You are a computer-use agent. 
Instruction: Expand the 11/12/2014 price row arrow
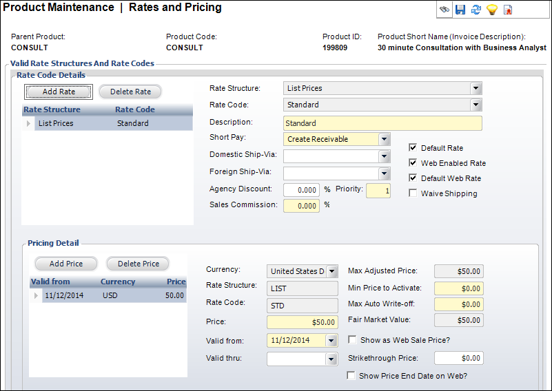click(36, 296)
